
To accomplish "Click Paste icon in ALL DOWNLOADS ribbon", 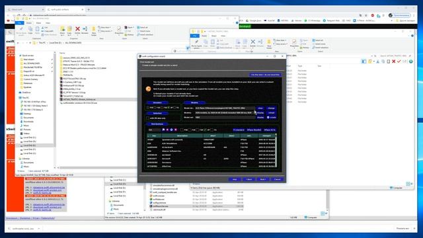I will 37,29.
